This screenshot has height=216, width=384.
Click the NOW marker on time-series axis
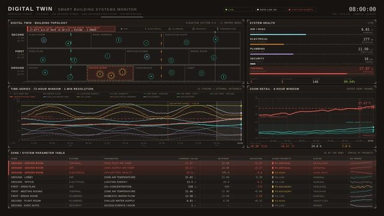[x=240, y=143]
